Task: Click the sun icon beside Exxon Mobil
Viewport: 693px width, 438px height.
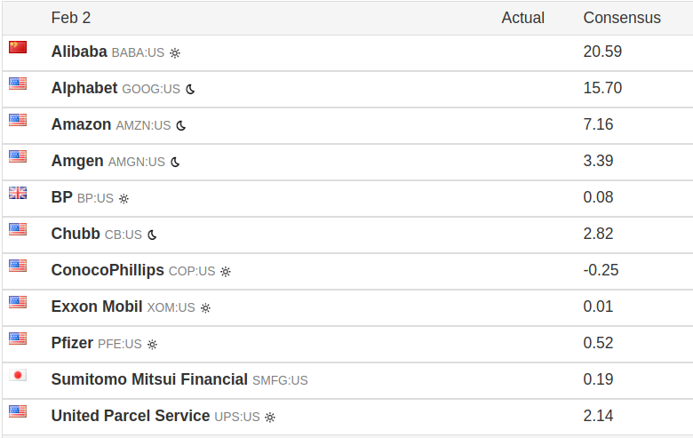Action: pos(205,307)
